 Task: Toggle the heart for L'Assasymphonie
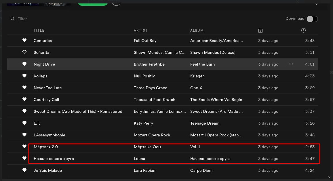[x=24, y=135]
